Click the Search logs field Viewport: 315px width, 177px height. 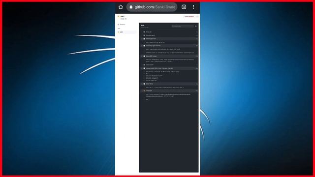click(x=183, y=26)
